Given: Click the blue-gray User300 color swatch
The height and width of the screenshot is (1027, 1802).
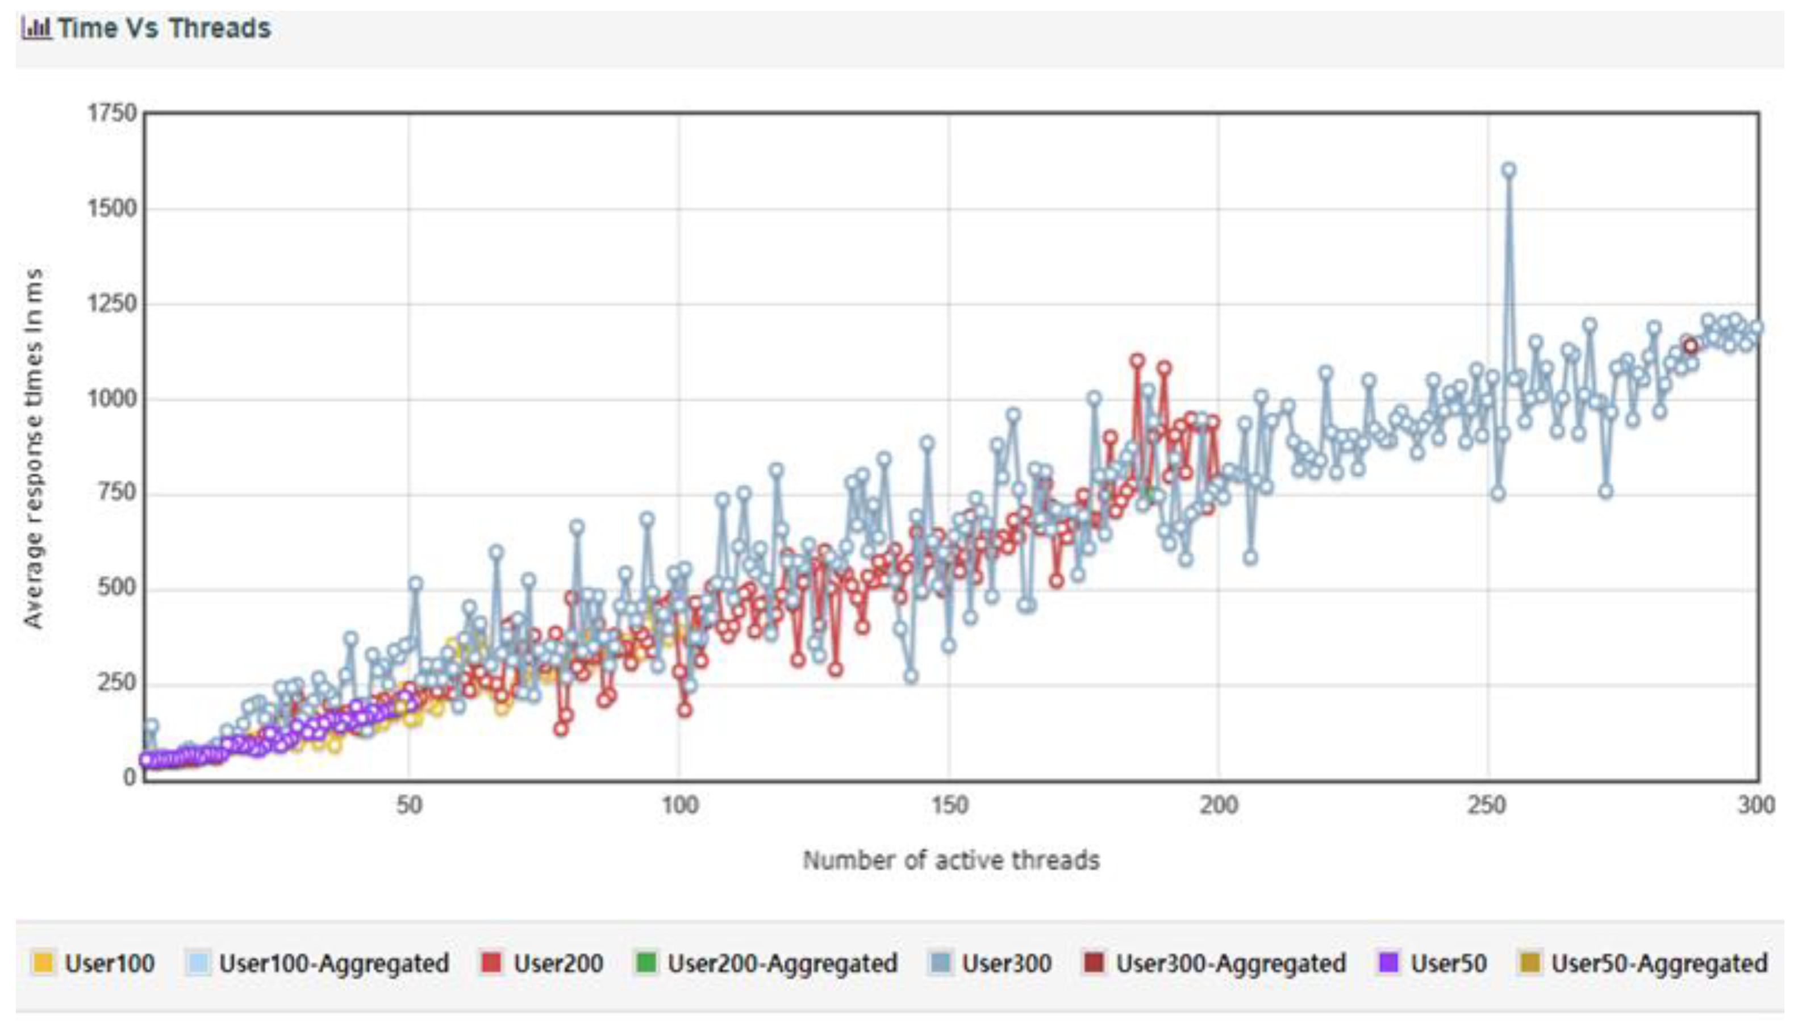Looking at the screenshot, I should [940, 963].
